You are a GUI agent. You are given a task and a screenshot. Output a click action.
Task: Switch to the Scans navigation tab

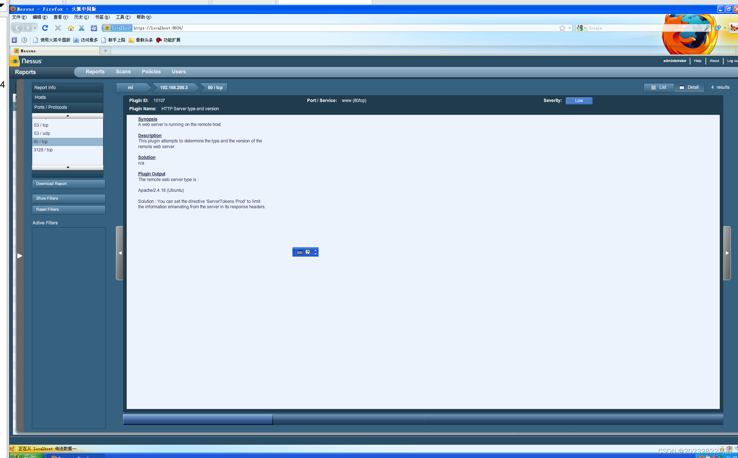123,72
